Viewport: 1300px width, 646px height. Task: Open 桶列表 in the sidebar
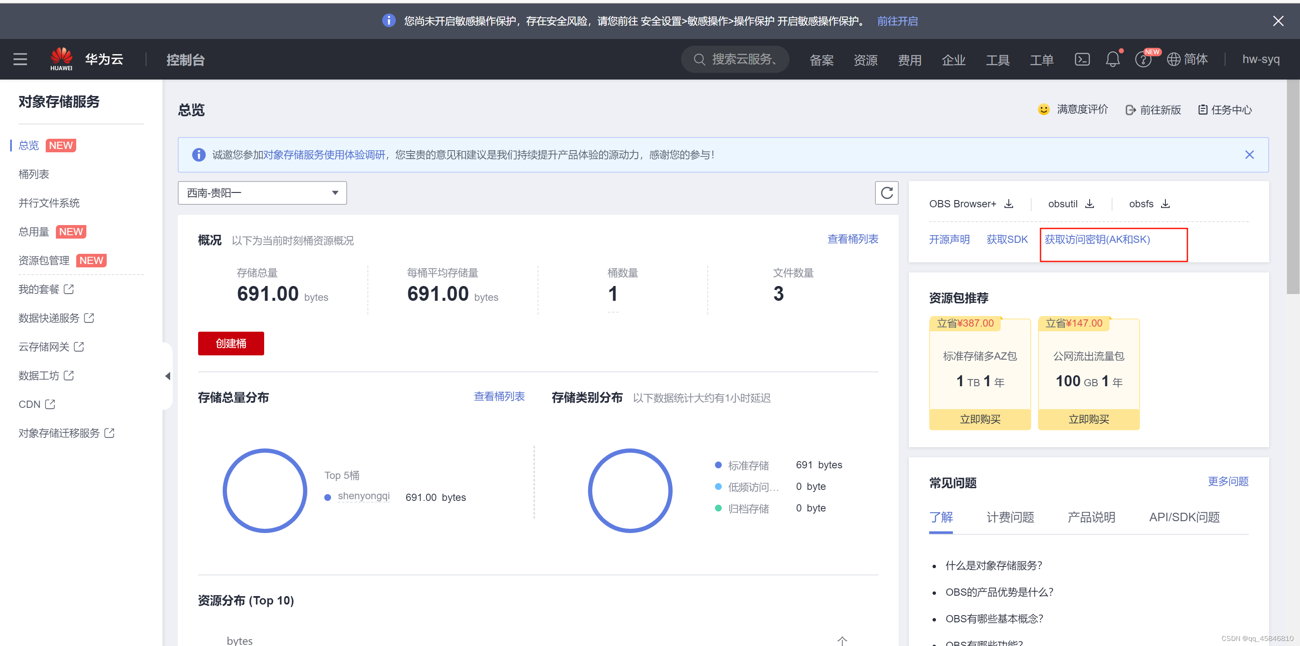(x=34, y=174)
